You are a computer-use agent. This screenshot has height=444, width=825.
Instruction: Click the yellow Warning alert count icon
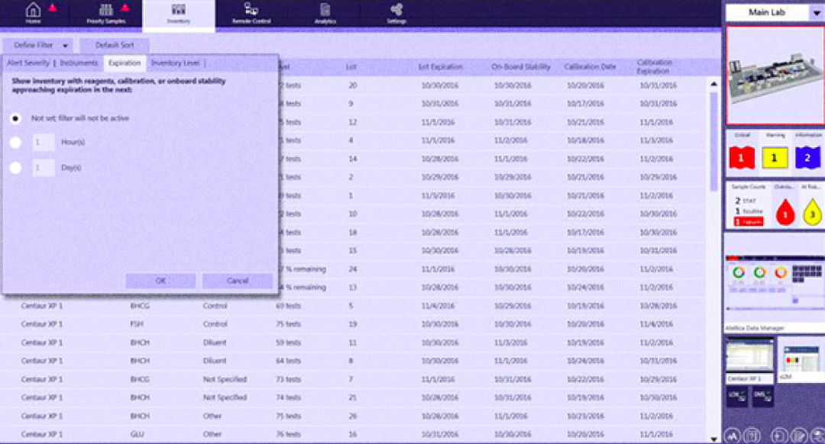(x=775, y=157)
